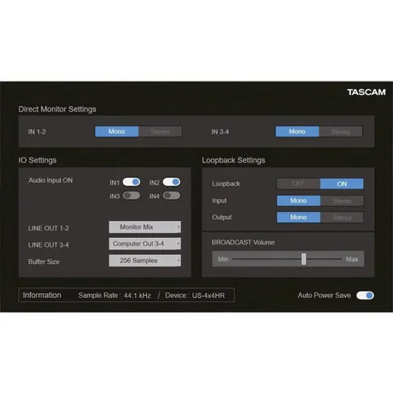Enable the IN4 audio input switch
The height and width of the screenshot is (393, 393).
click(171, 196)
